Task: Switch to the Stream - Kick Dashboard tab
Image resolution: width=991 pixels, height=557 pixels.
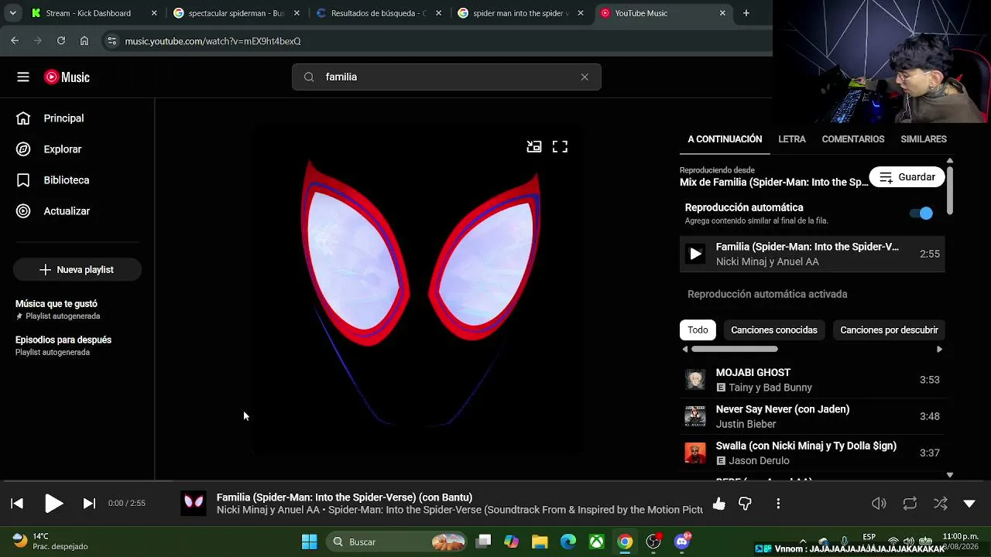Action: (x=94, y=13)
